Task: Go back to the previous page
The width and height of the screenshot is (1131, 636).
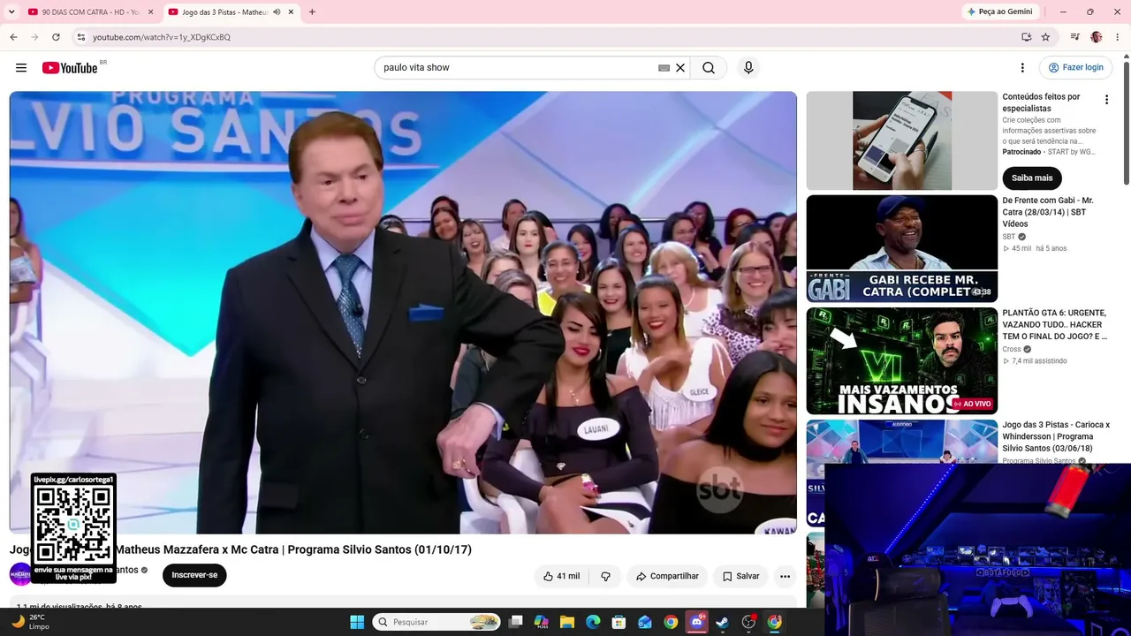Action: pos(13,37)
